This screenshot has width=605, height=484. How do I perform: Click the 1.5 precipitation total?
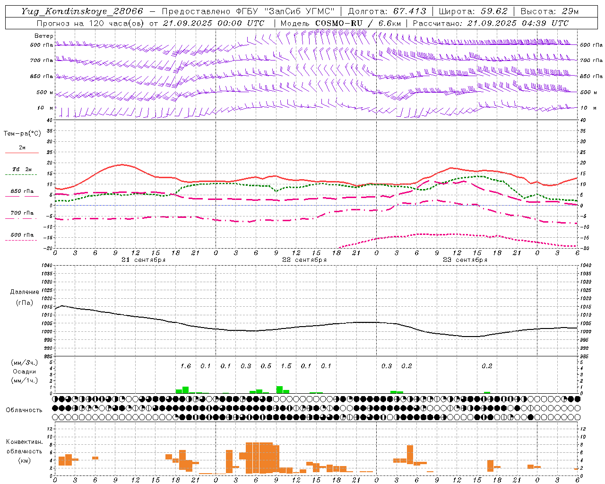(x=286, y=366)
